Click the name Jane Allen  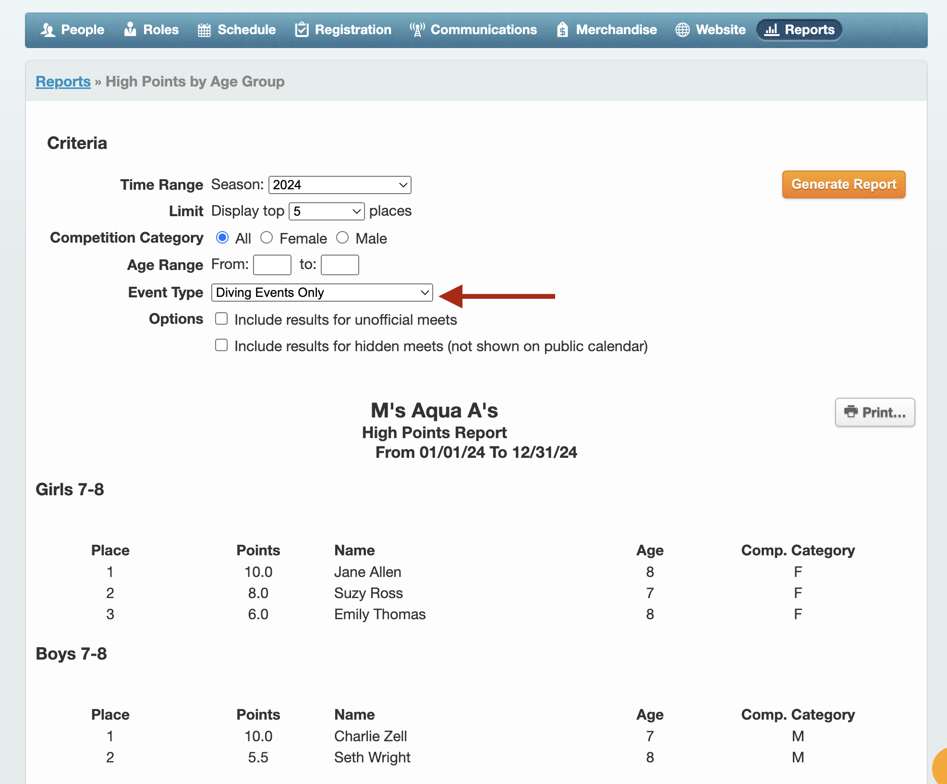tap(368, 572)
